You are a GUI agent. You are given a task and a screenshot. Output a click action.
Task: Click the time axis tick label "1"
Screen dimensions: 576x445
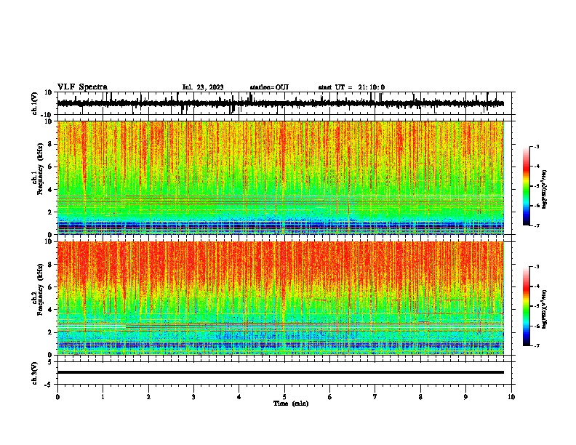[103, 397]
